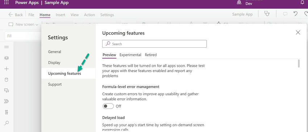Click the Dev environment name

coord(249,4)
